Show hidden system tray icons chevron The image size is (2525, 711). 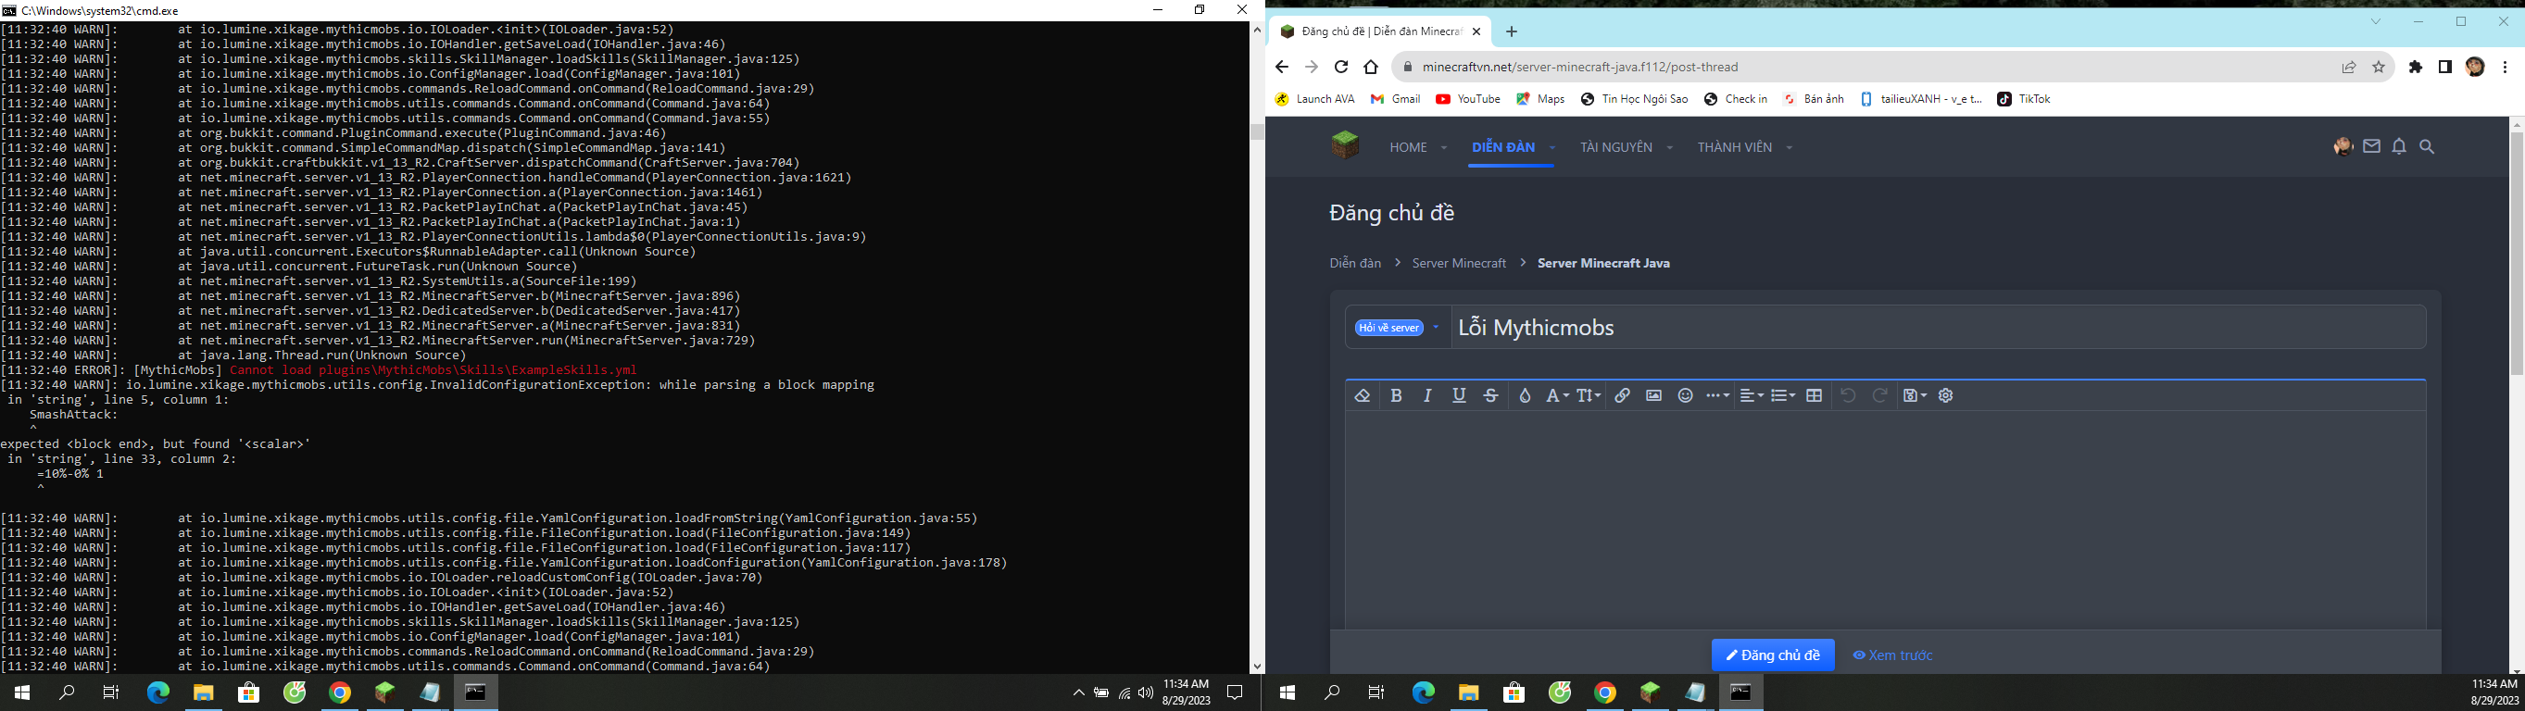coord(1078,693)
